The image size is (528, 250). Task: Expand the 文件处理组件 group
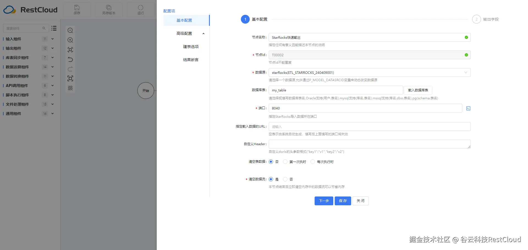pos(53,104)
